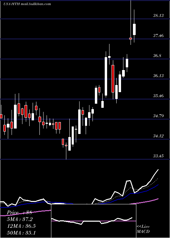Viewport: 170px width, 238px height.
Task: Select the 38.13 price axis label
Action: click(x=158, y=15)
